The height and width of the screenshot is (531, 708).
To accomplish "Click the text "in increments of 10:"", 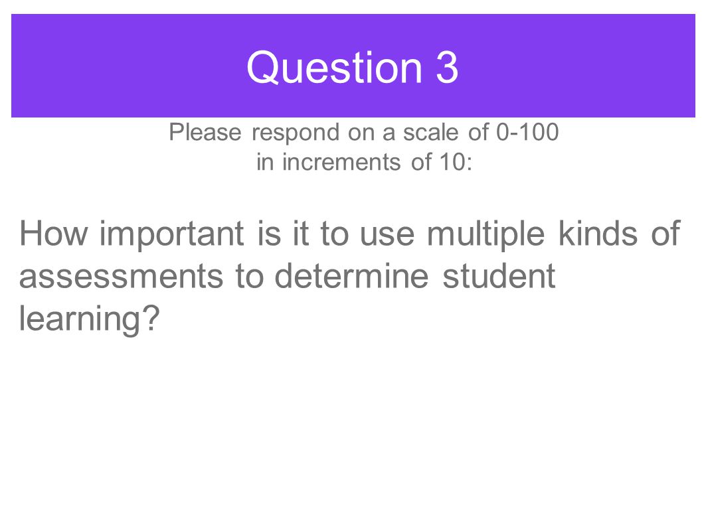I will [364, 162].
